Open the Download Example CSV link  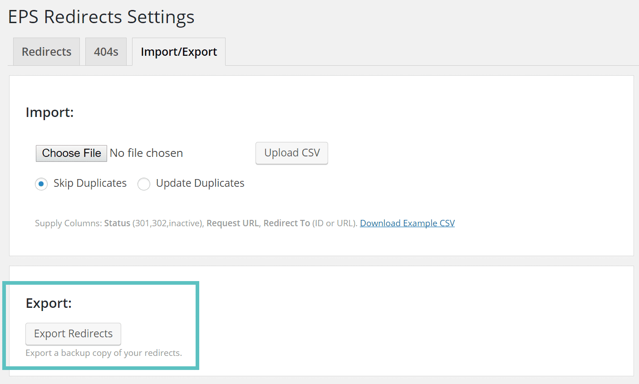point(407,223)
